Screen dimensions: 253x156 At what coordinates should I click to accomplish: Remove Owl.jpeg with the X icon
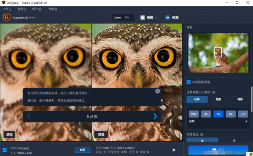tap(174, 150)
